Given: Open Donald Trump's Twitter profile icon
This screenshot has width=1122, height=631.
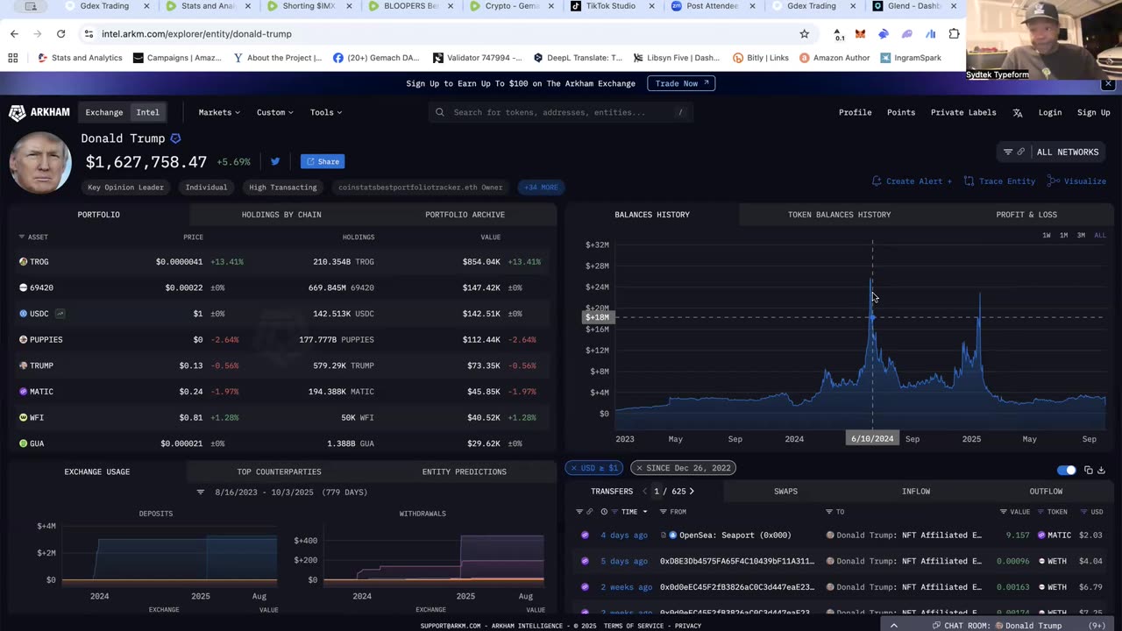Looking at the screenshot, I should coord(275,161).
